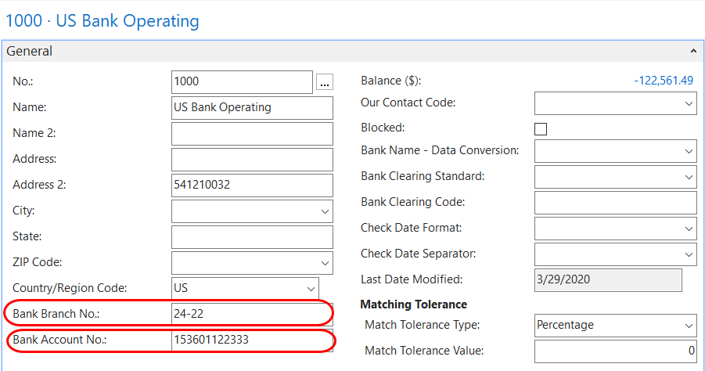Expand the ZIP Code dropdown
This screenshot has height=371, width=705.
[325, 263]
